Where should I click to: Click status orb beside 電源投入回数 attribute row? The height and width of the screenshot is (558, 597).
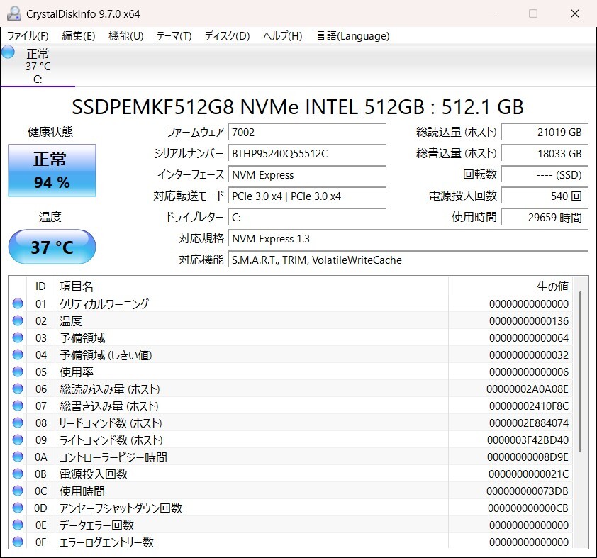(18, 474)
